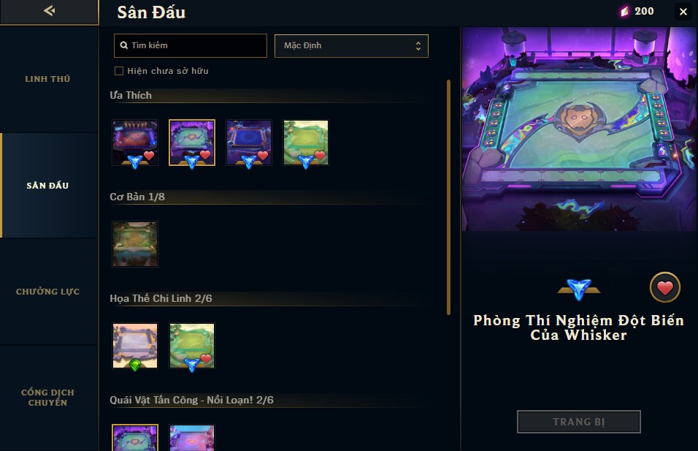This screenshot has height=451, width=698.
Task: Enable Hiện chưa sở hữu checkbox
Action: pyautogui.click(x=119, y=71)
